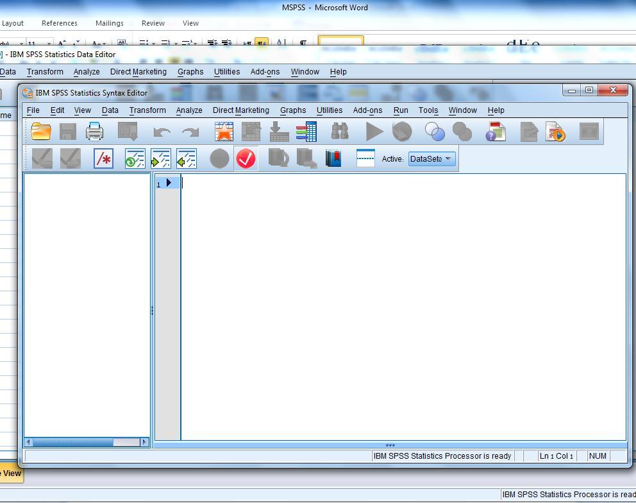Open the Variables list icon with colored bars
The image size is (636, 503).
[x=306, y=132]
